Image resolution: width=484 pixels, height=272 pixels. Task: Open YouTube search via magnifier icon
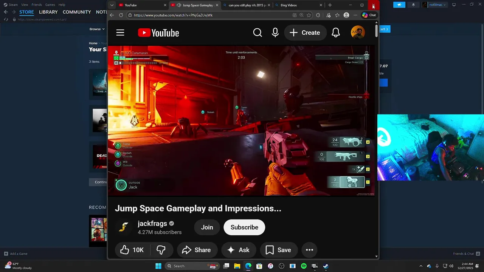(x=258, y=33)
